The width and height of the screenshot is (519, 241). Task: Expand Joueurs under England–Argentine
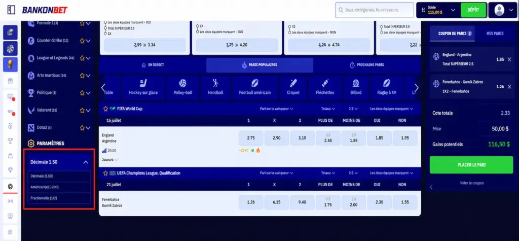click(x=110, y=160)
